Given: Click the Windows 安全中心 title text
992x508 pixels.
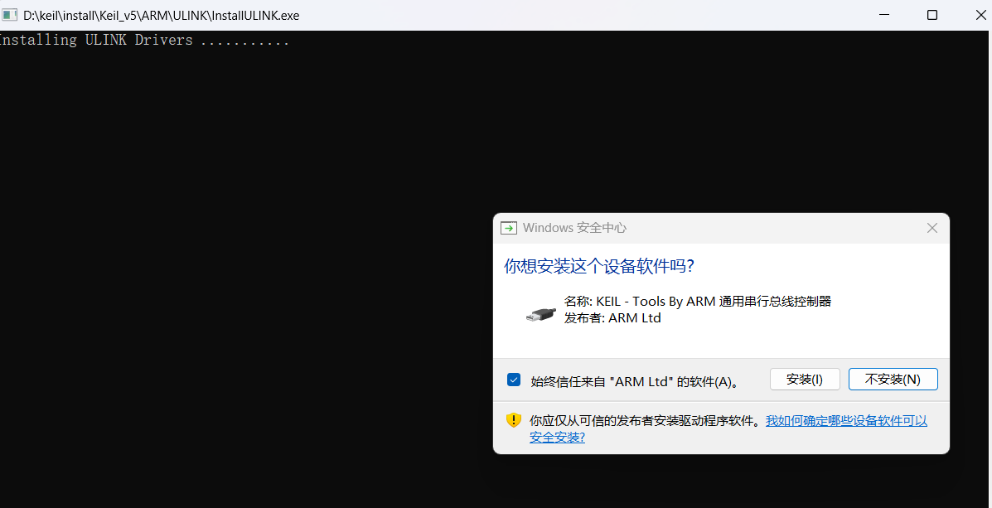Looking at the screenshot, I should pos(574,228).
